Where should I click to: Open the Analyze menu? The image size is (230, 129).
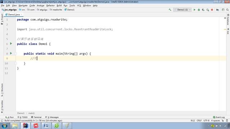41,6
